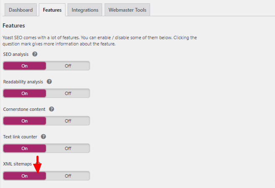Viewport: 275px width, 188px height.
Task: Enable Readability analysis with On
Action: (25, 93)
